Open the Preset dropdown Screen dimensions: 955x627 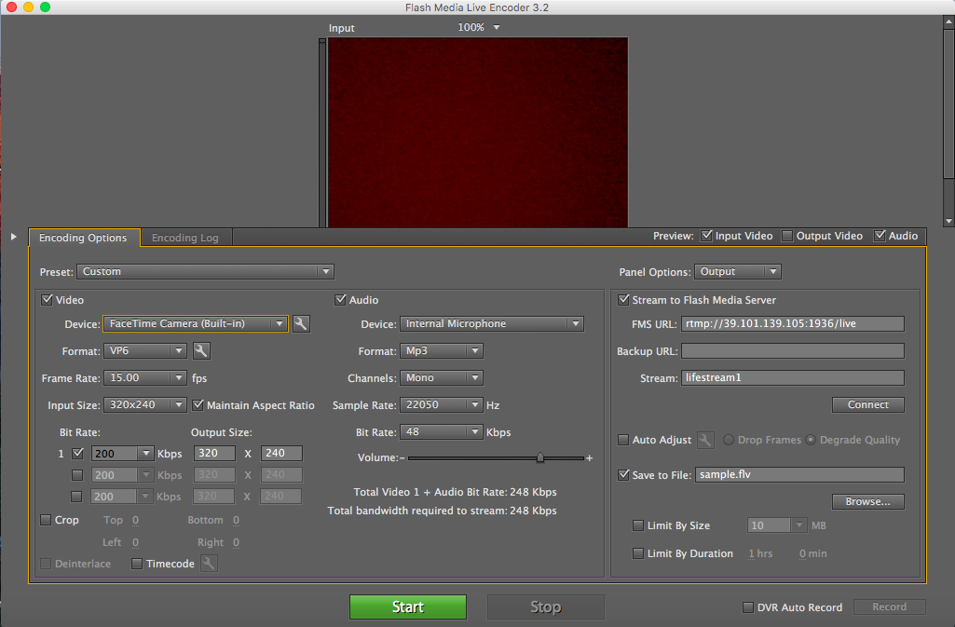coord(205,271)
